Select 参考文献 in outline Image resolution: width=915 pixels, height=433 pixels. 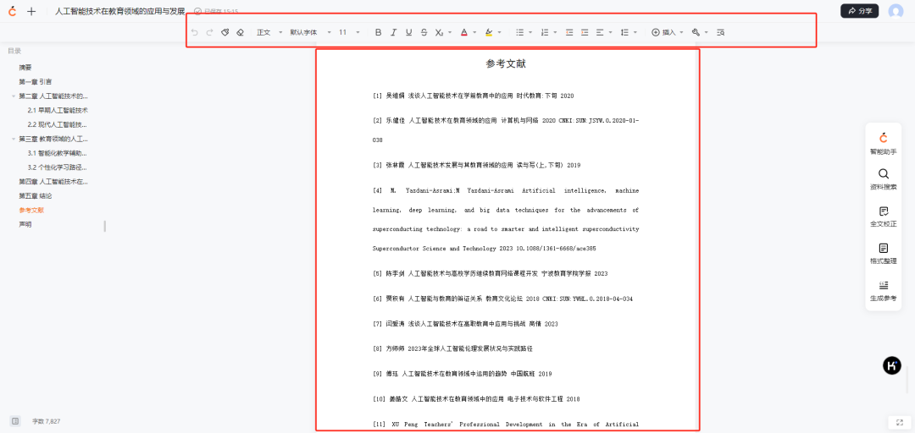coord(31,211)
